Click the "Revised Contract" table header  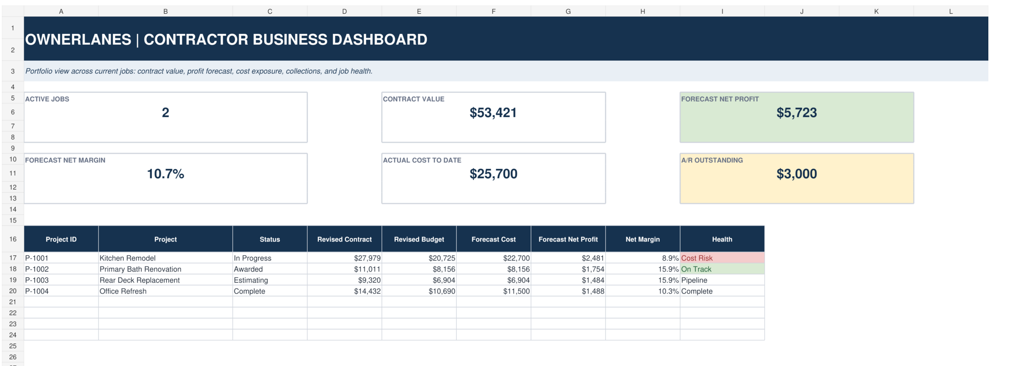click(x=344, y=239)
